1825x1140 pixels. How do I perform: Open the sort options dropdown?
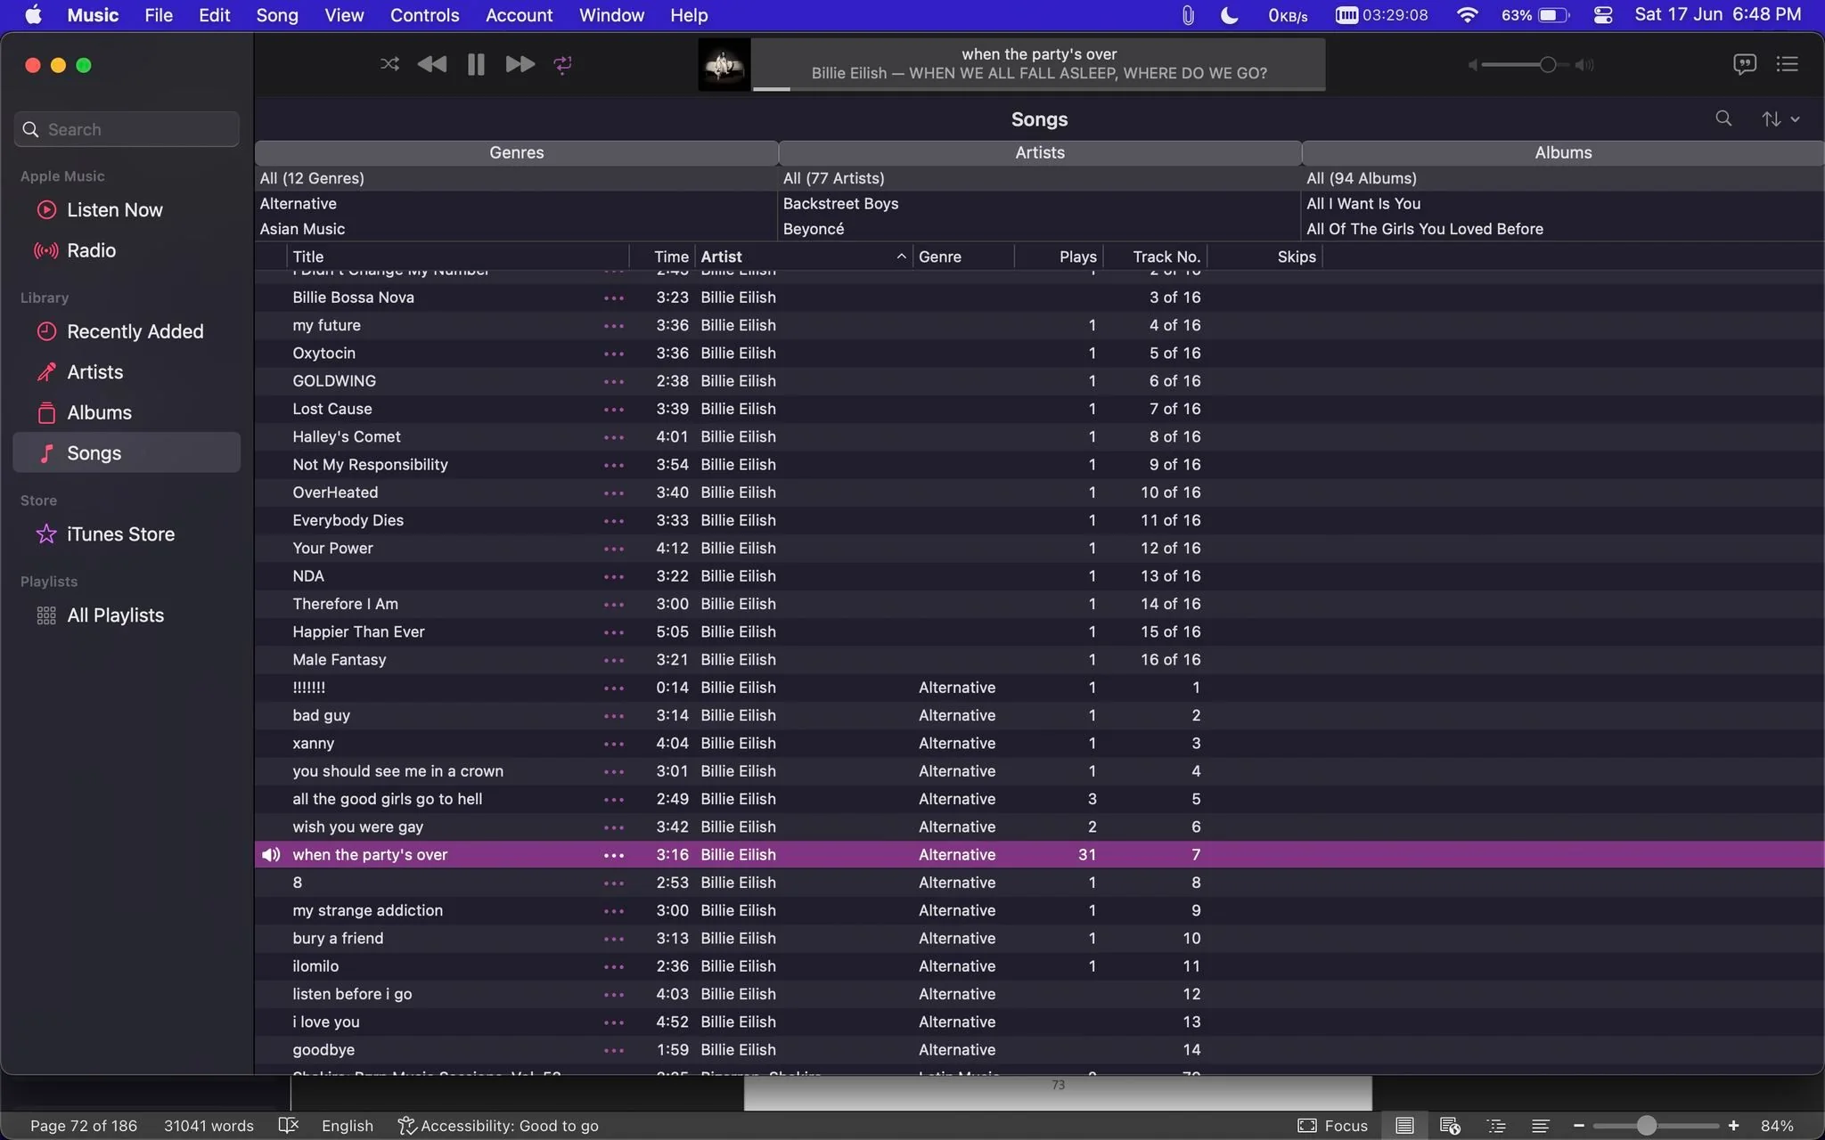[1780, 118]
